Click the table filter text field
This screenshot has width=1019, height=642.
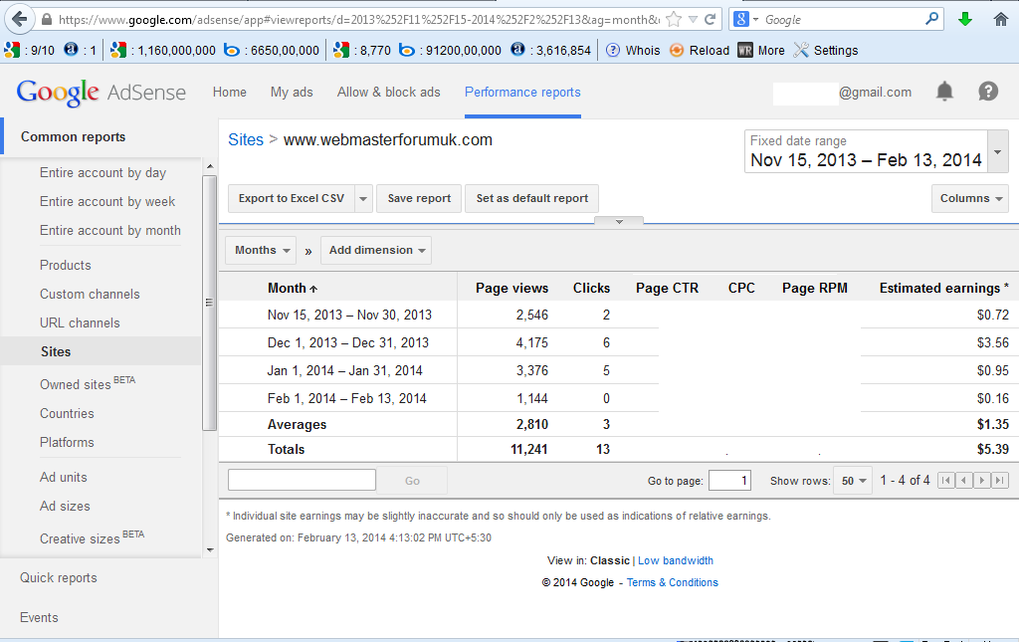tap(302, 480)
